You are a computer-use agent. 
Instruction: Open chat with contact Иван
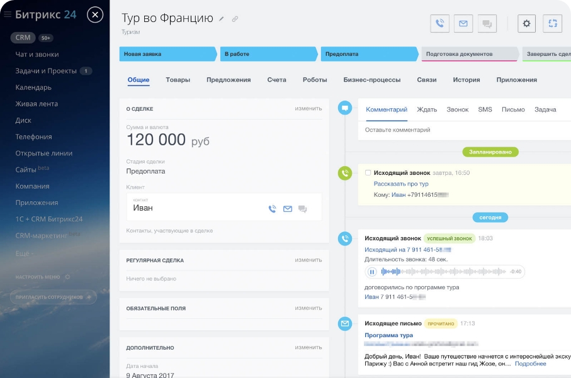click(x=303, y=209)
